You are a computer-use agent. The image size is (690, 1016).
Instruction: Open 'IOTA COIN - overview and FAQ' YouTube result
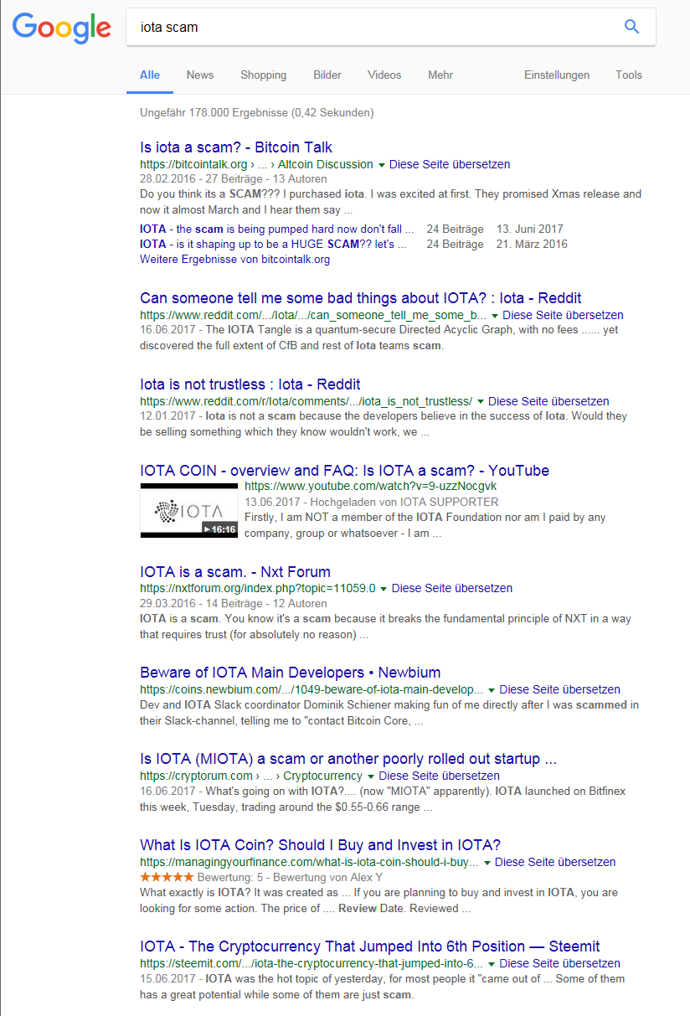pyautogui.click(x=345, y=471)
